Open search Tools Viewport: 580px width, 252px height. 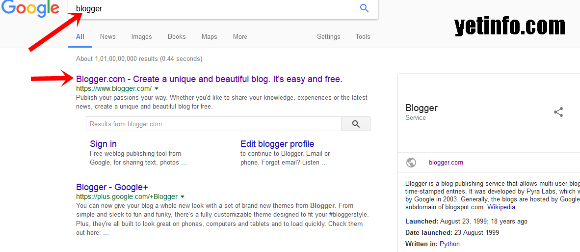[x=363, y=36]
